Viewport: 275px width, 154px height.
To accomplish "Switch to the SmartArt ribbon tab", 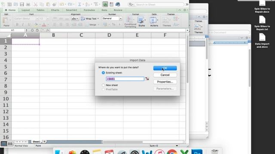I will pos(71,10).
